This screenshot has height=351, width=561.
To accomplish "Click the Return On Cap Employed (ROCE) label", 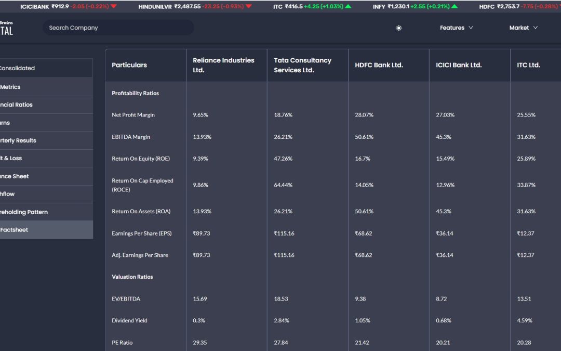I will click(142, 185).
